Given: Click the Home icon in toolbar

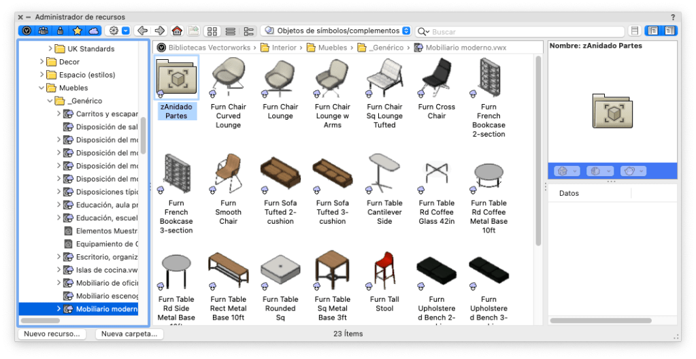Looking at the screenshot, I should point(177,31).
